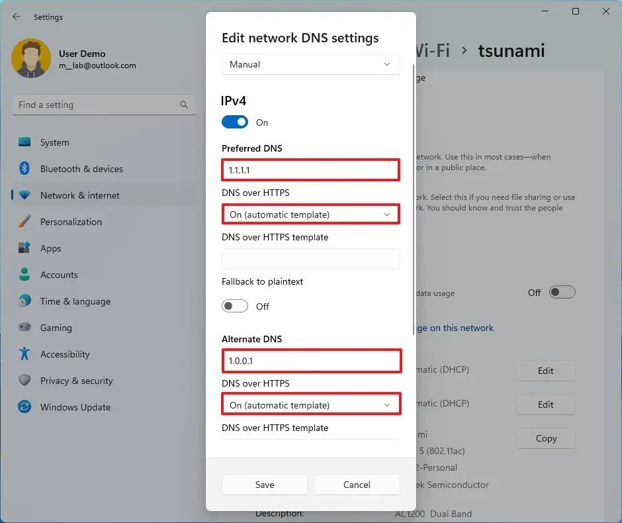The height and width of the screenshot is (523, 622).
Task: Open Alternate DNS over HTTPS dropdown
Action: [x=310, y=404]
